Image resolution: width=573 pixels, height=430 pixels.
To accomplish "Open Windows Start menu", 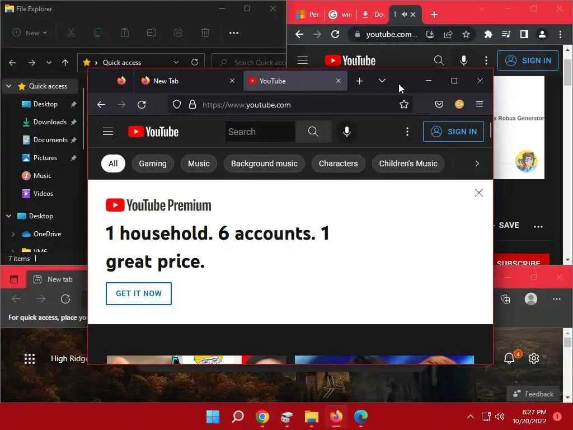I will [x=213, y=417].
